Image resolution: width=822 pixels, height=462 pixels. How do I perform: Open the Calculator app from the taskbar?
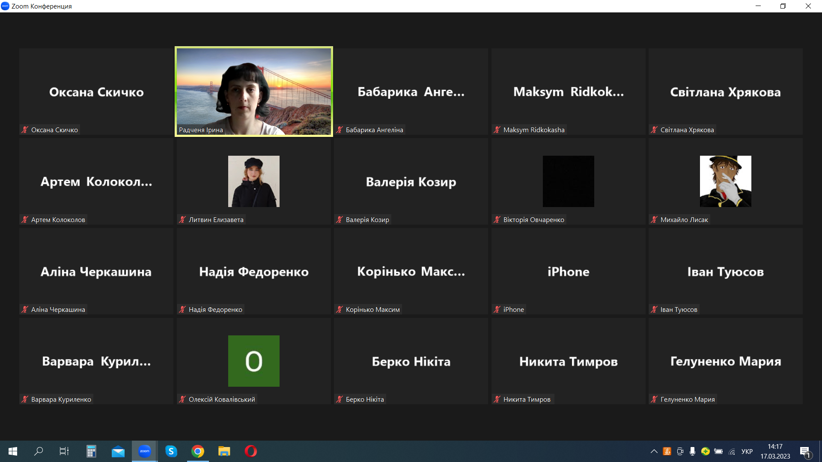(91, 451)
